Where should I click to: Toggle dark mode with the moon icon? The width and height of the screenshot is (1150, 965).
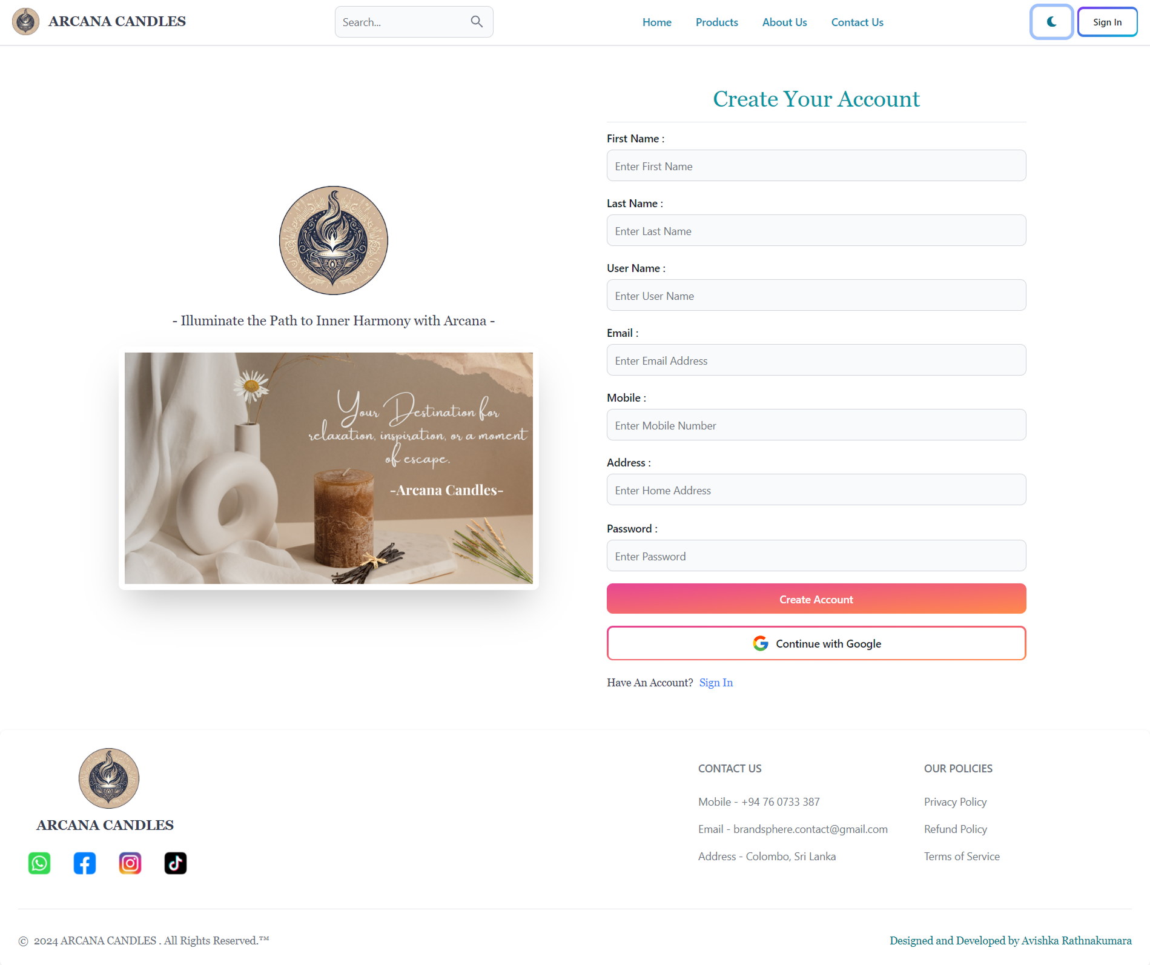pyautogui.click(x=1051, y=22)
